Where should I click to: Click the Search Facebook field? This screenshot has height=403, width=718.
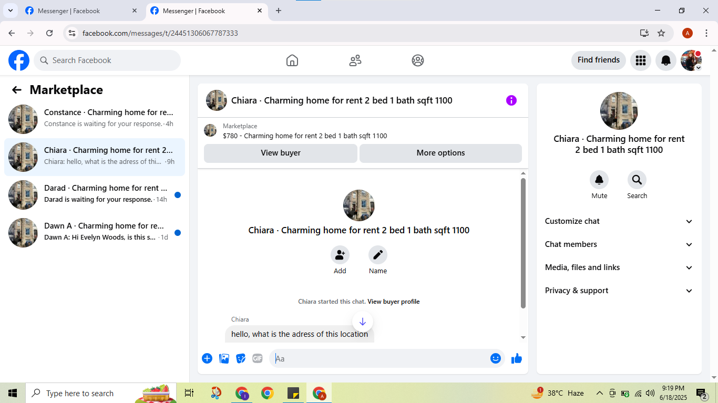coord(107,60)
